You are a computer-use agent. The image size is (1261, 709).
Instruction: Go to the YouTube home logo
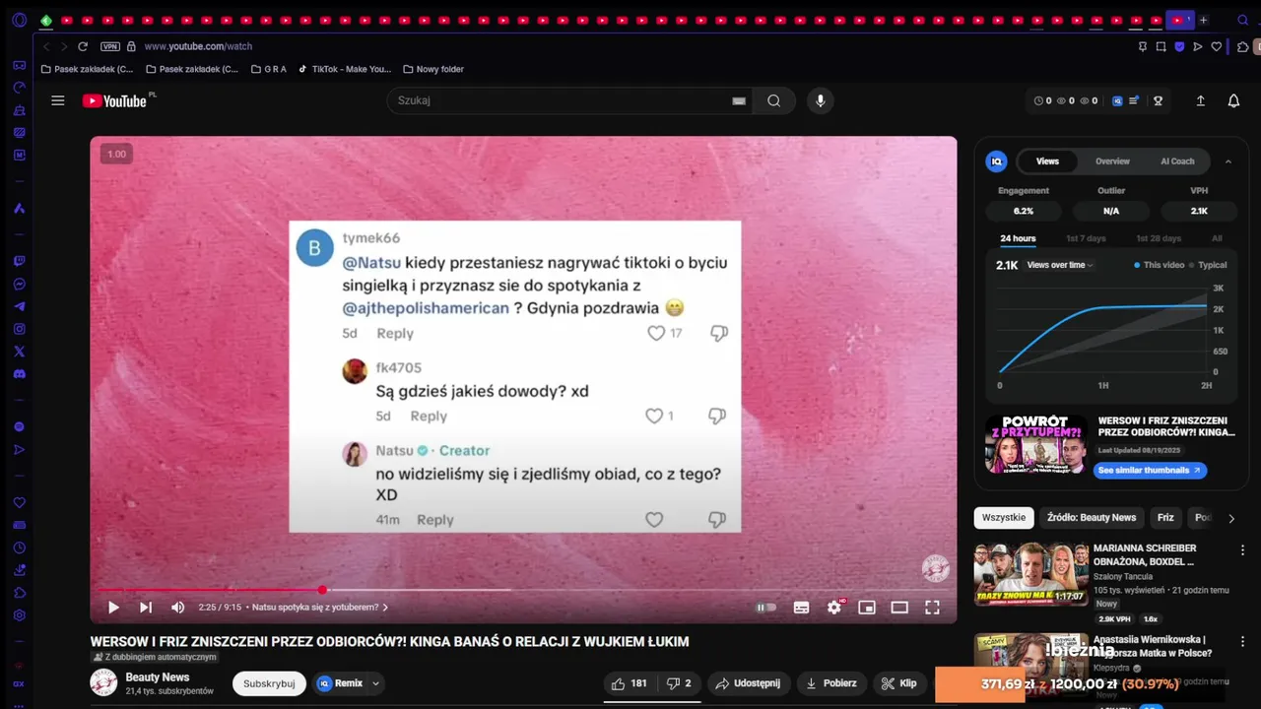click(114, 100)
